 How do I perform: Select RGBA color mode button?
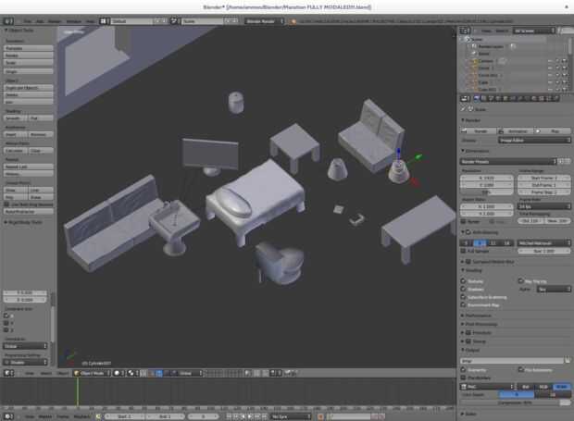point(562,387)
